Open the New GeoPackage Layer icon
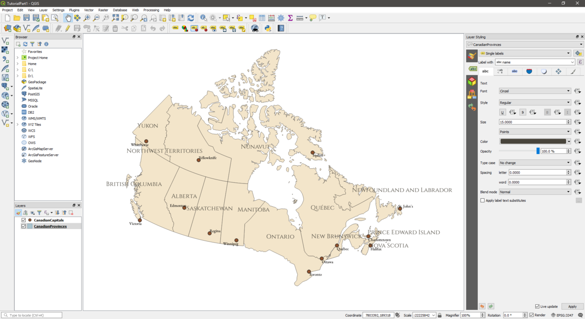585x319 pixels. (x=18, y=28)
